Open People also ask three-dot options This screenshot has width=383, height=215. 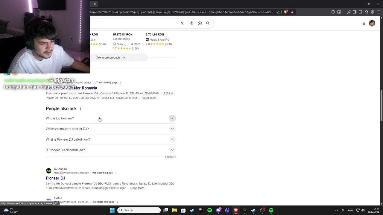click(80, 109)
